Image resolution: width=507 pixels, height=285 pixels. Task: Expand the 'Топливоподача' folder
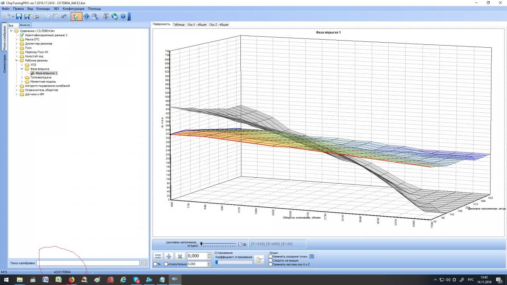click(22, 77)
